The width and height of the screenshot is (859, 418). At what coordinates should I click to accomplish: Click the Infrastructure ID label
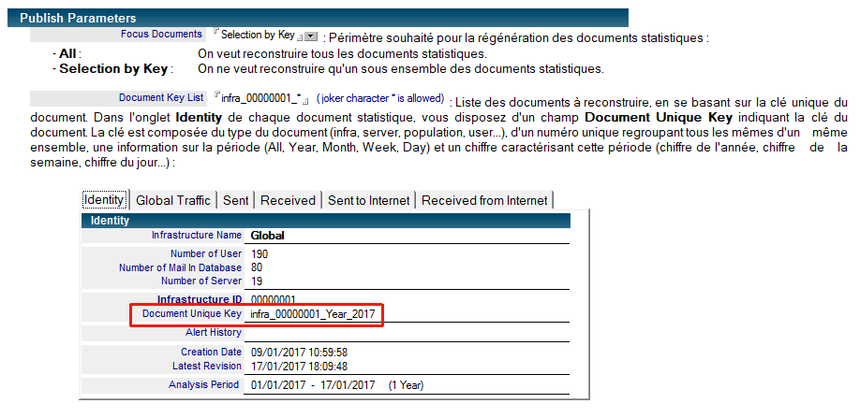tap(200, 300)
